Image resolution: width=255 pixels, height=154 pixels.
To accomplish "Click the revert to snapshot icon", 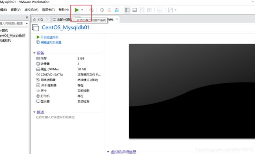I will point(109,10).
